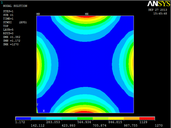Click the red legend color band

(147, 119)
